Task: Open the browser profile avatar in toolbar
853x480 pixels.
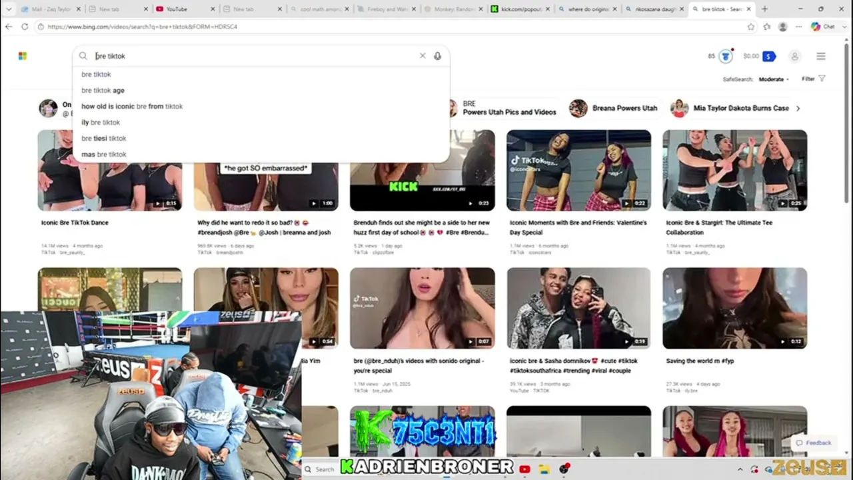Action: coord(782,27)
